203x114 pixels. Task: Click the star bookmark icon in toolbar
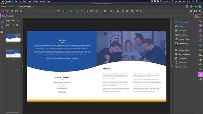(x=7, y=11)
